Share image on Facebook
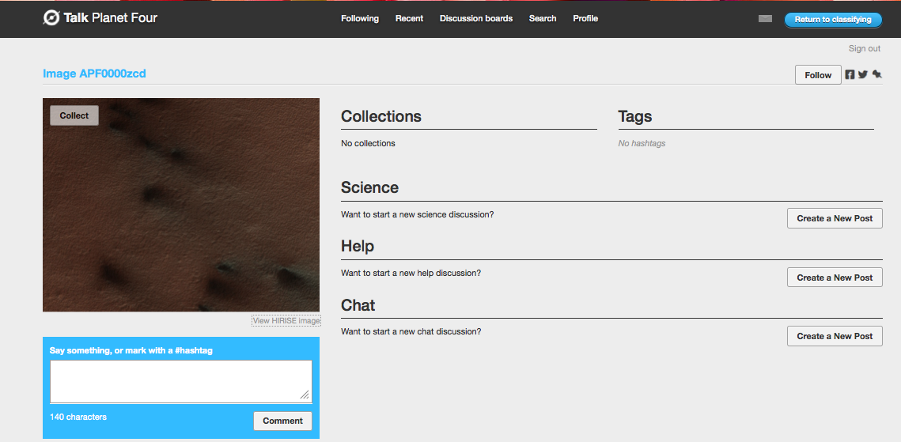Image resolution: width=901 pixels, height=442 pixels. point(850,75)
